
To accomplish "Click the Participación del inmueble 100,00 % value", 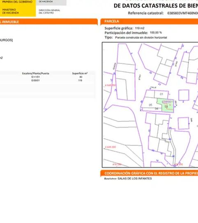I will [156, 33].
